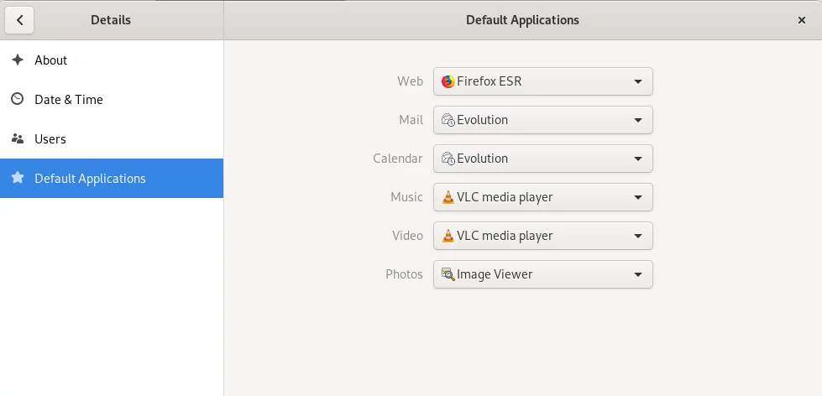Click the Image Viewer icon in Photos field
This screenshot has height=396, width=822.
(x=448, y=274)
